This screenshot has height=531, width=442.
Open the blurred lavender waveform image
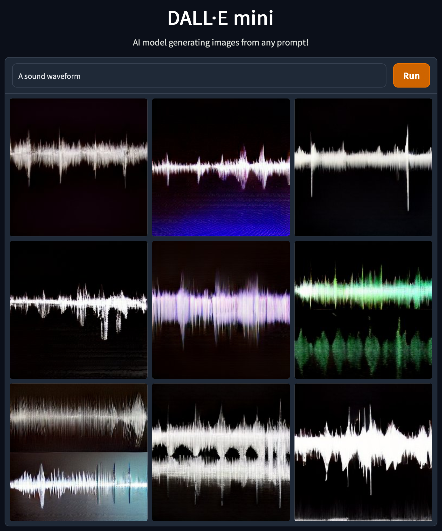pyautogui.click(x=221, y=310)
